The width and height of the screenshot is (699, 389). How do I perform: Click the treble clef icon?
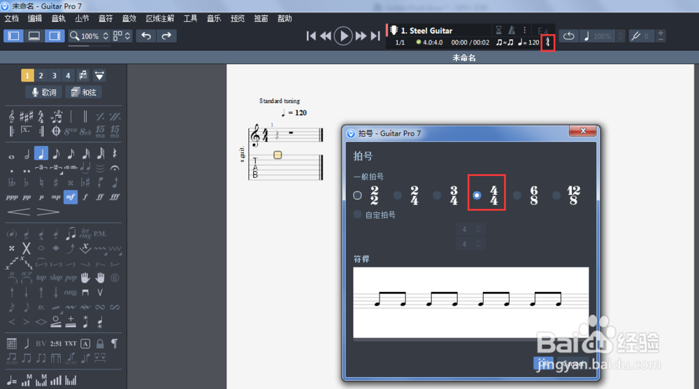coord(12,117)
